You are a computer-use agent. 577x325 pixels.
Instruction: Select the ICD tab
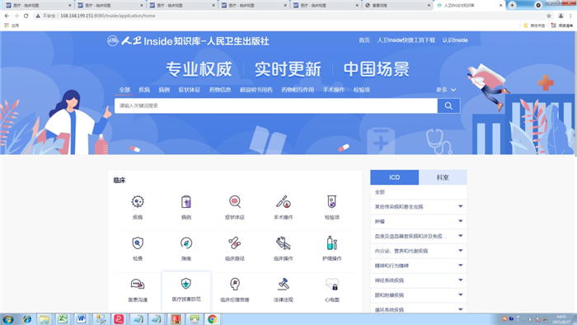click(x=395, y=177)
